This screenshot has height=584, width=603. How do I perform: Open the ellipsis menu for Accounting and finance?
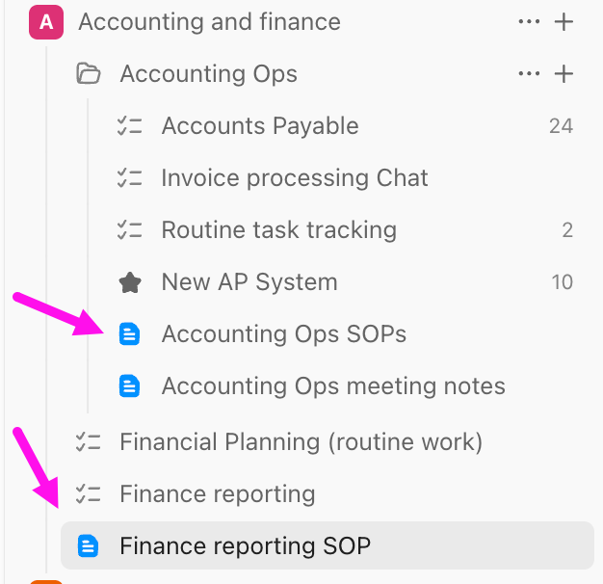pyautogui.click(x=529, y=21)
